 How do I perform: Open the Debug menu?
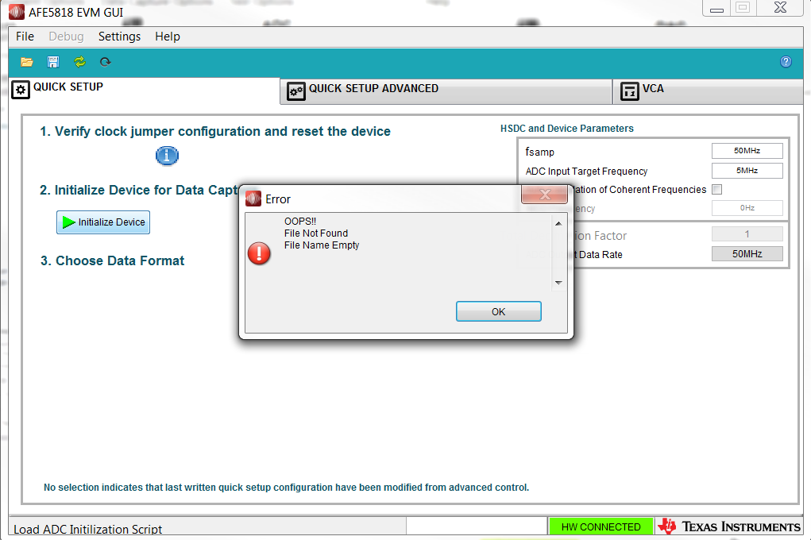pyautogui.click(x=66, y=37)
